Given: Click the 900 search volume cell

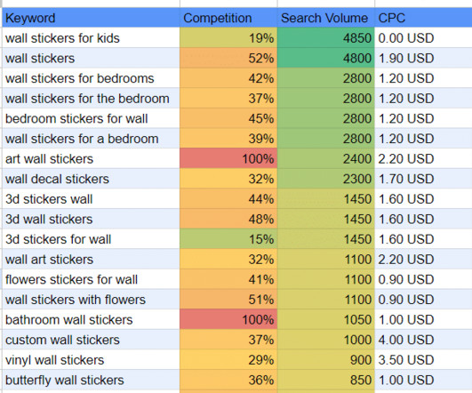Looking at the screenshot, I should click(325, 360).
